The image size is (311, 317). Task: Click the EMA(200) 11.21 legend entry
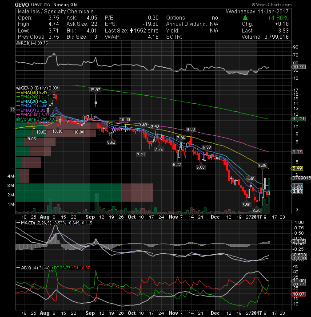coord(36,97)
